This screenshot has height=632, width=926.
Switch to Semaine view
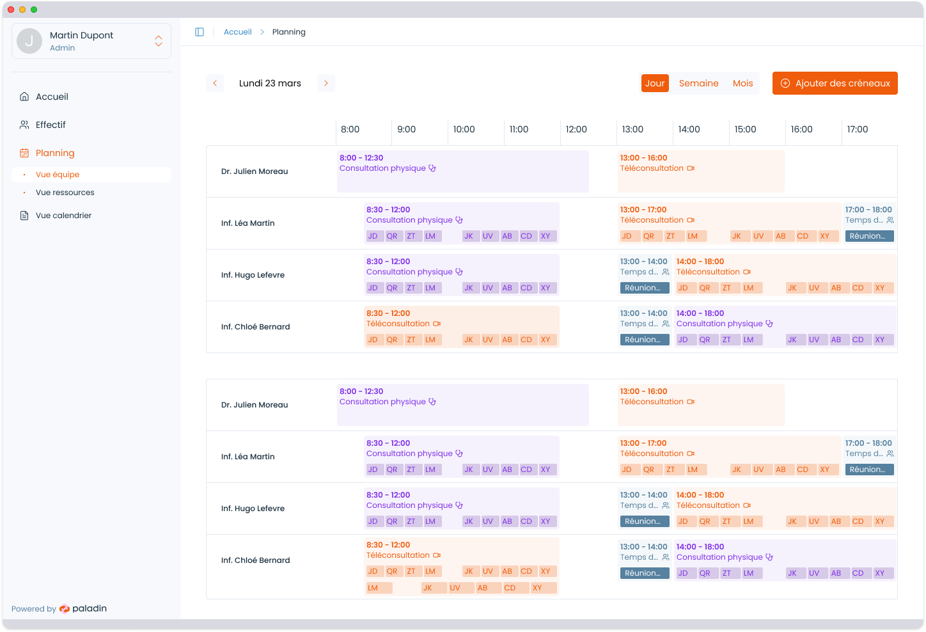coord(698,83)
